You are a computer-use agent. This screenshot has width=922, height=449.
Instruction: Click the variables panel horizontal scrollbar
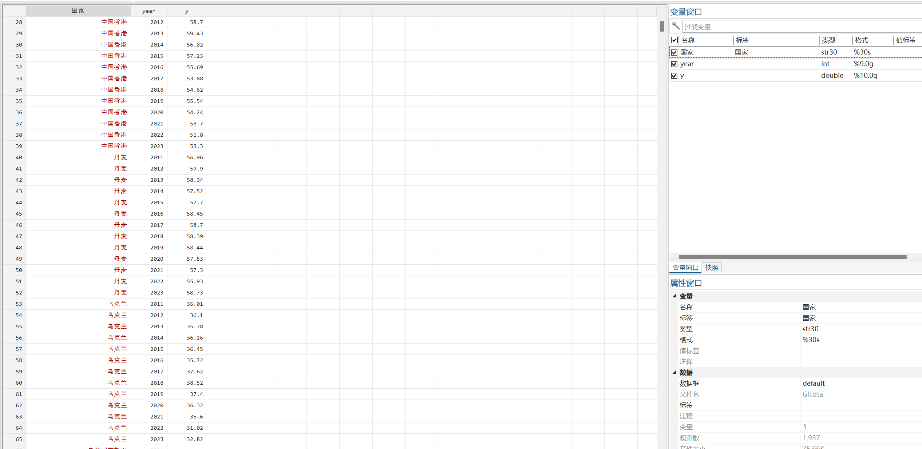792,257
